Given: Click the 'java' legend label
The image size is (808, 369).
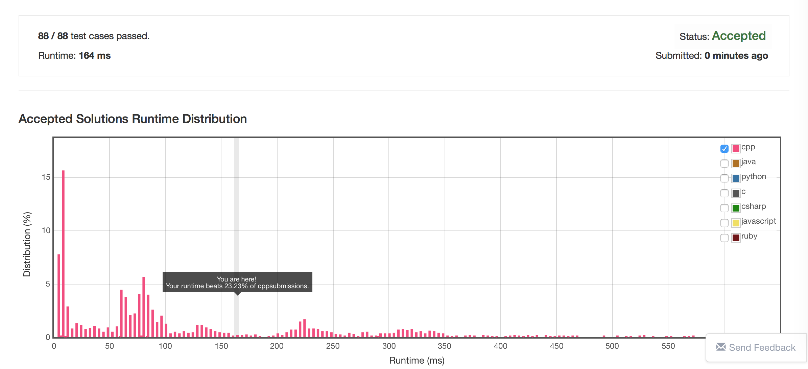Looking at the screenshot, I should [x=748, y=162].
